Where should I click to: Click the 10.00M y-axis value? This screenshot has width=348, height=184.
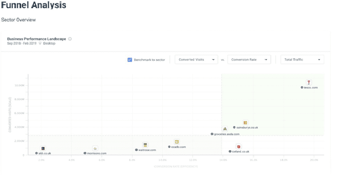[x=20, y=85]
